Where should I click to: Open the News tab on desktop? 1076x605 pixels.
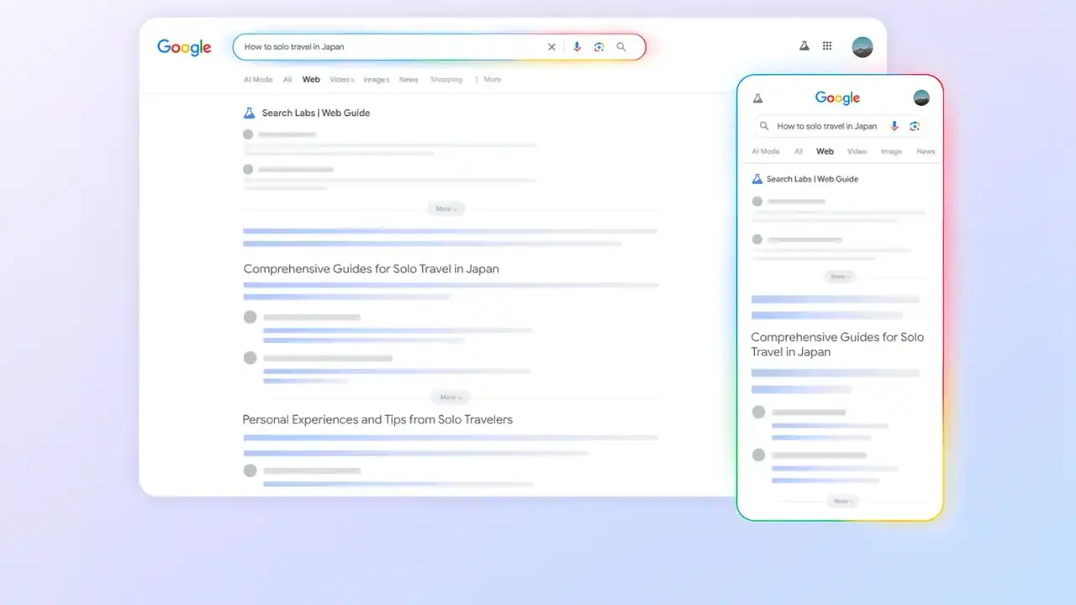409,80
